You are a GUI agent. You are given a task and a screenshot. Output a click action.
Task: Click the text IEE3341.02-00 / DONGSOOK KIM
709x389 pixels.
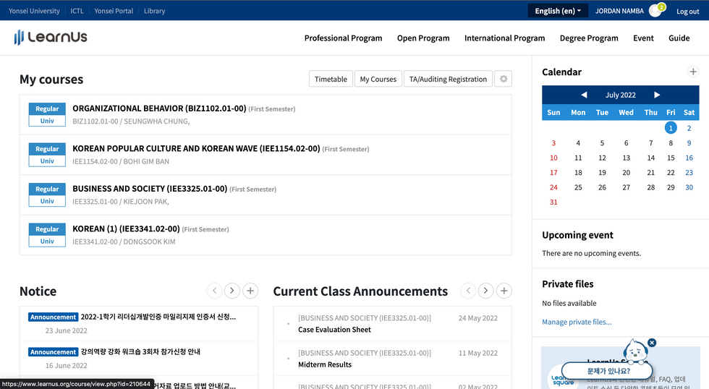point(124,241)
